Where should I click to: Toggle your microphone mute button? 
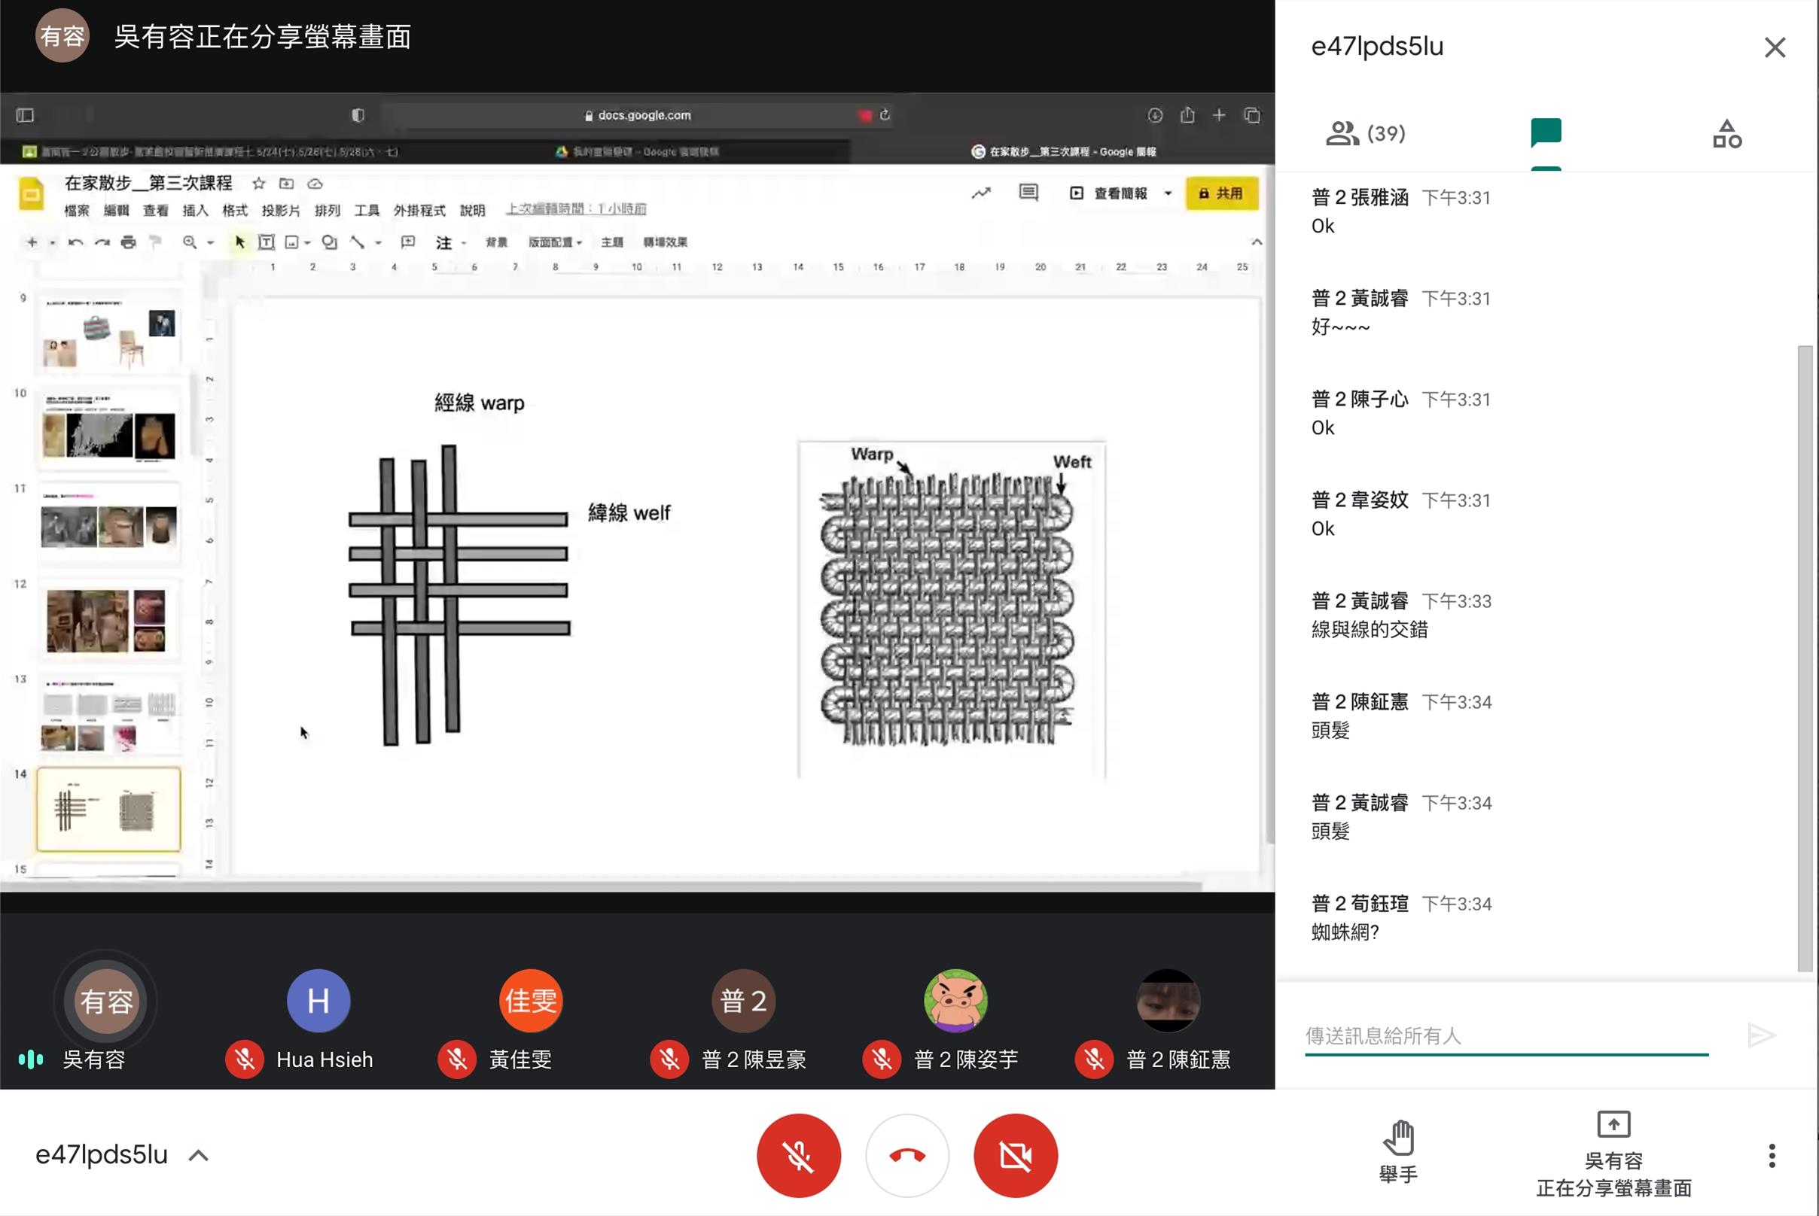798,1156
